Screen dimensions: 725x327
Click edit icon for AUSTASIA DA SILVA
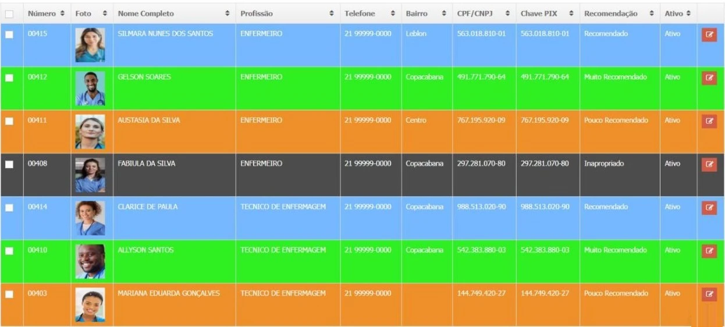(709, 121)
